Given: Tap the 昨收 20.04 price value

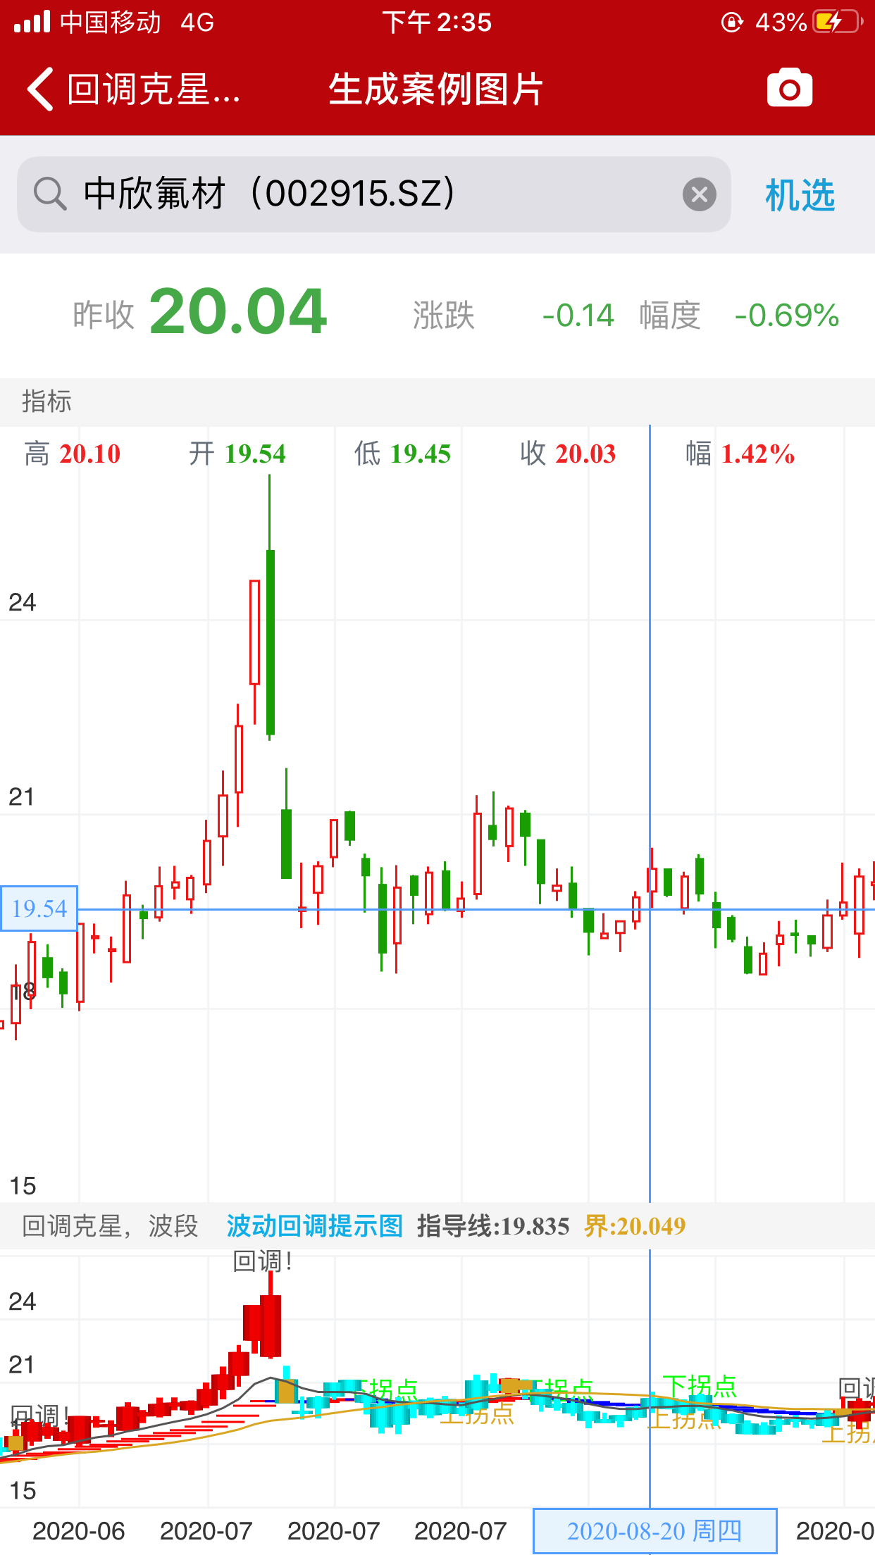Looking at the screenshot, I should 237,312.
